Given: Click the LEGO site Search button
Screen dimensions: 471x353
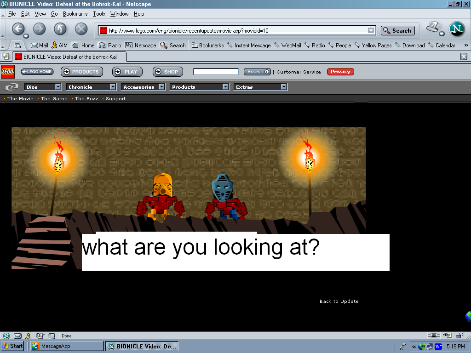Looking at the screenshot, I should [x=258, y=71].
